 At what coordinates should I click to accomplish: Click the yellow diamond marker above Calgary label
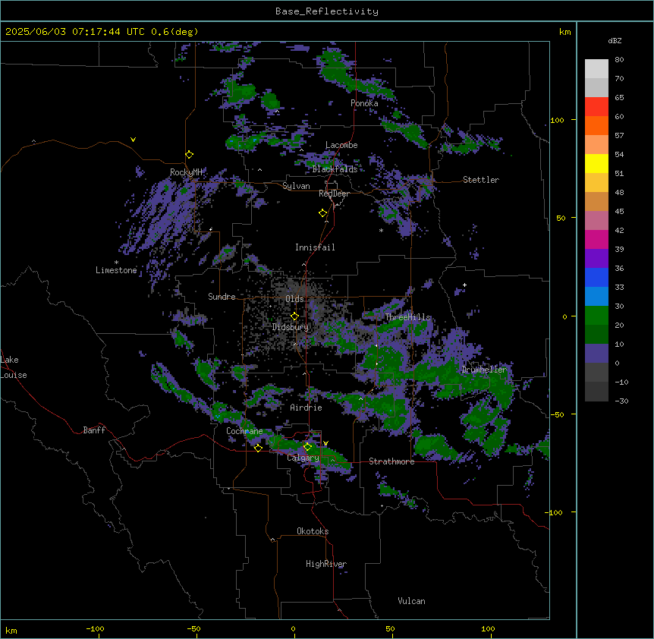pos(307,447)
